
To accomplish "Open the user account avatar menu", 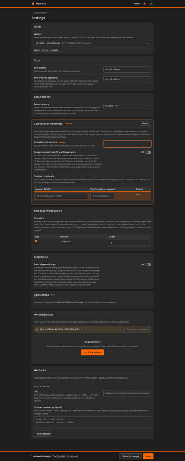I will [x=151, y=3].
